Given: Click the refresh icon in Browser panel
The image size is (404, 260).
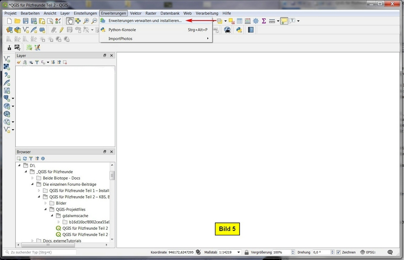Looking at the screenshot, I should pyautogui.click(x=25, y=159).
